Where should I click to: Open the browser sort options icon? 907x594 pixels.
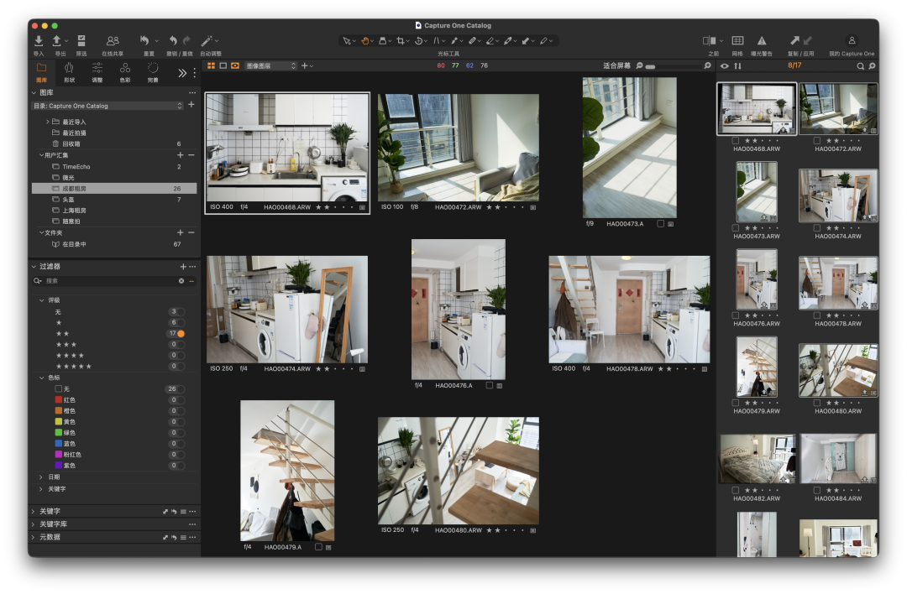pos(737,66)
